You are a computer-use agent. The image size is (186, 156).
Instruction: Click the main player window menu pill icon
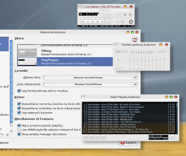(x=80, y=6)
